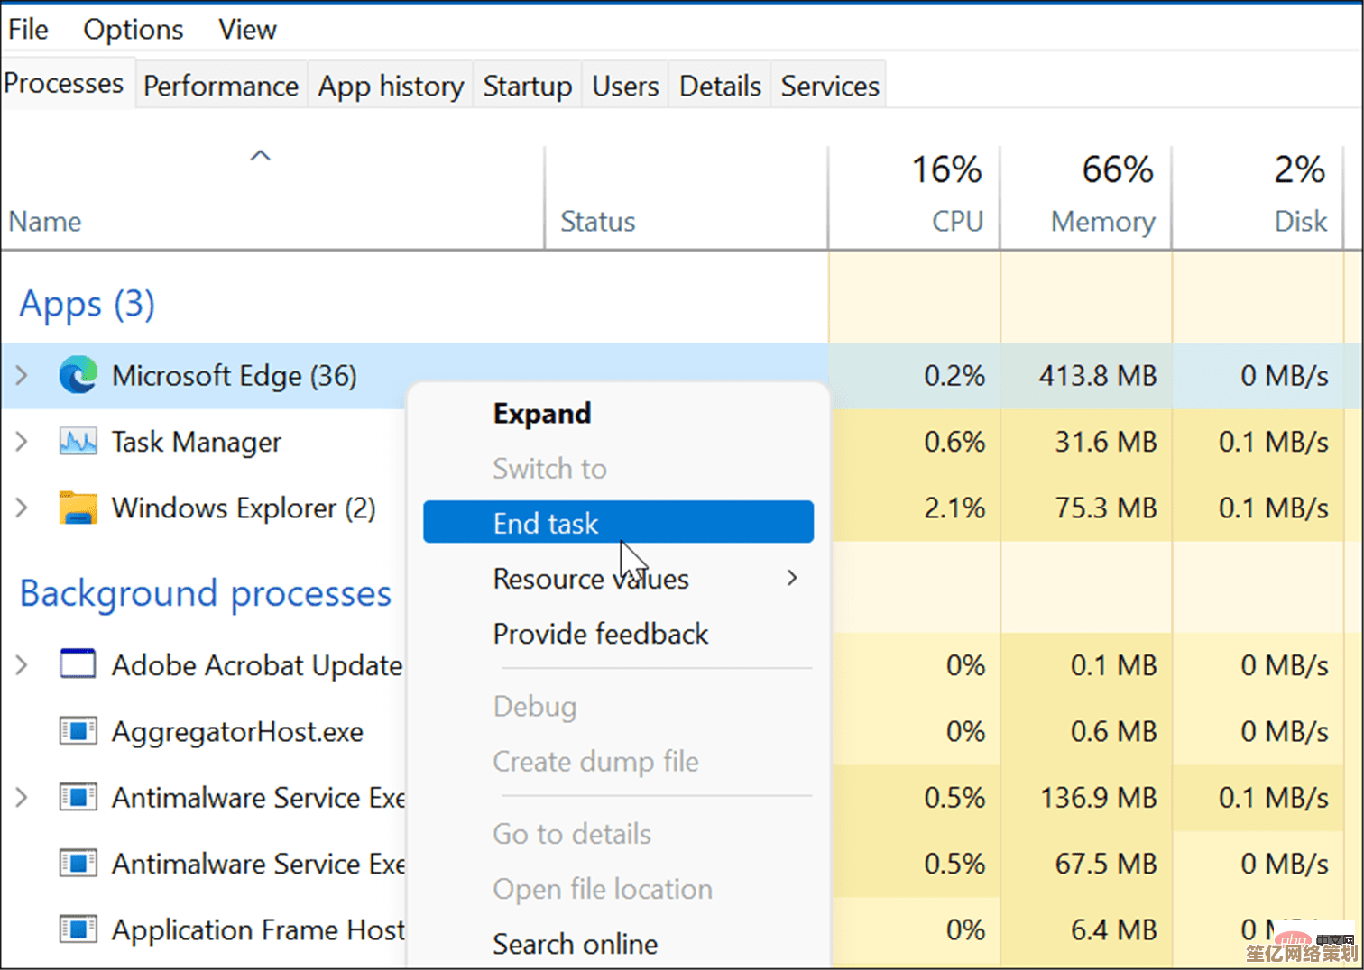Click the Apps (3) group heading

88,304
